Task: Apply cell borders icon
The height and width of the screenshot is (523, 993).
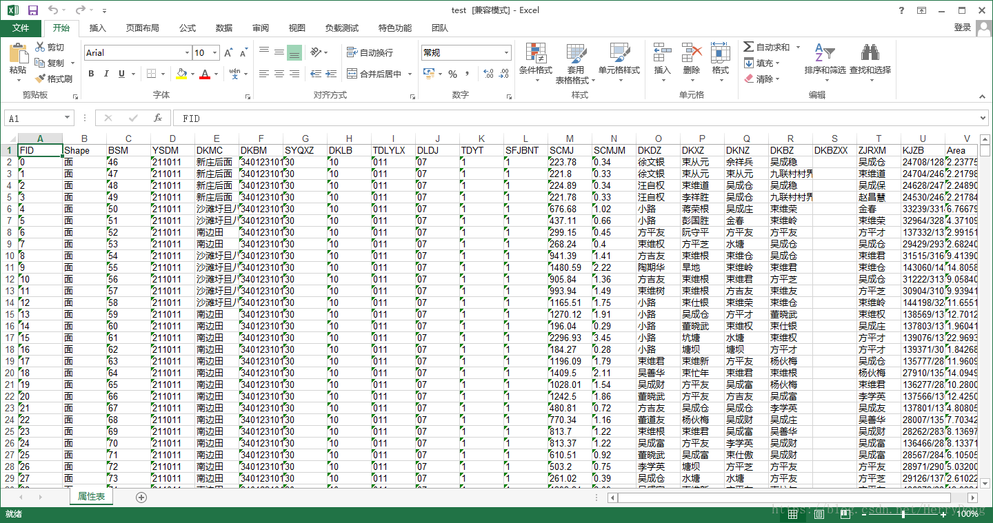Action: tap(152, 74)
